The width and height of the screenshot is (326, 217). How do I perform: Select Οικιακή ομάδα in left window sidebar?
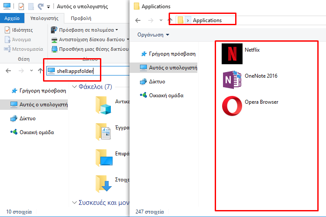[32, 132]
